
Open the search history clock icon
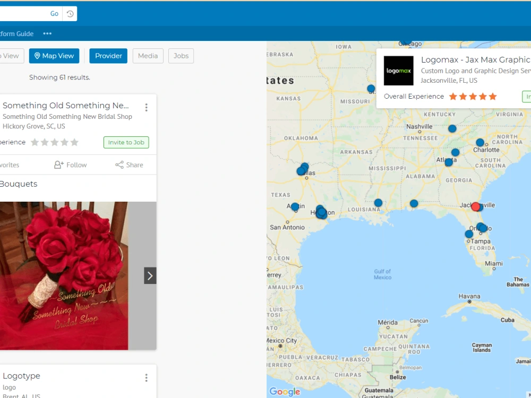coord(70,14)
